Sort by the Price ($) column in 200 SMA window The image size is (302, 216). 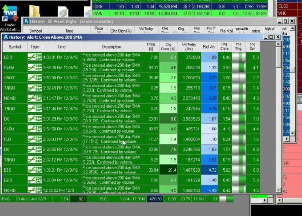[x=151, y=47]
